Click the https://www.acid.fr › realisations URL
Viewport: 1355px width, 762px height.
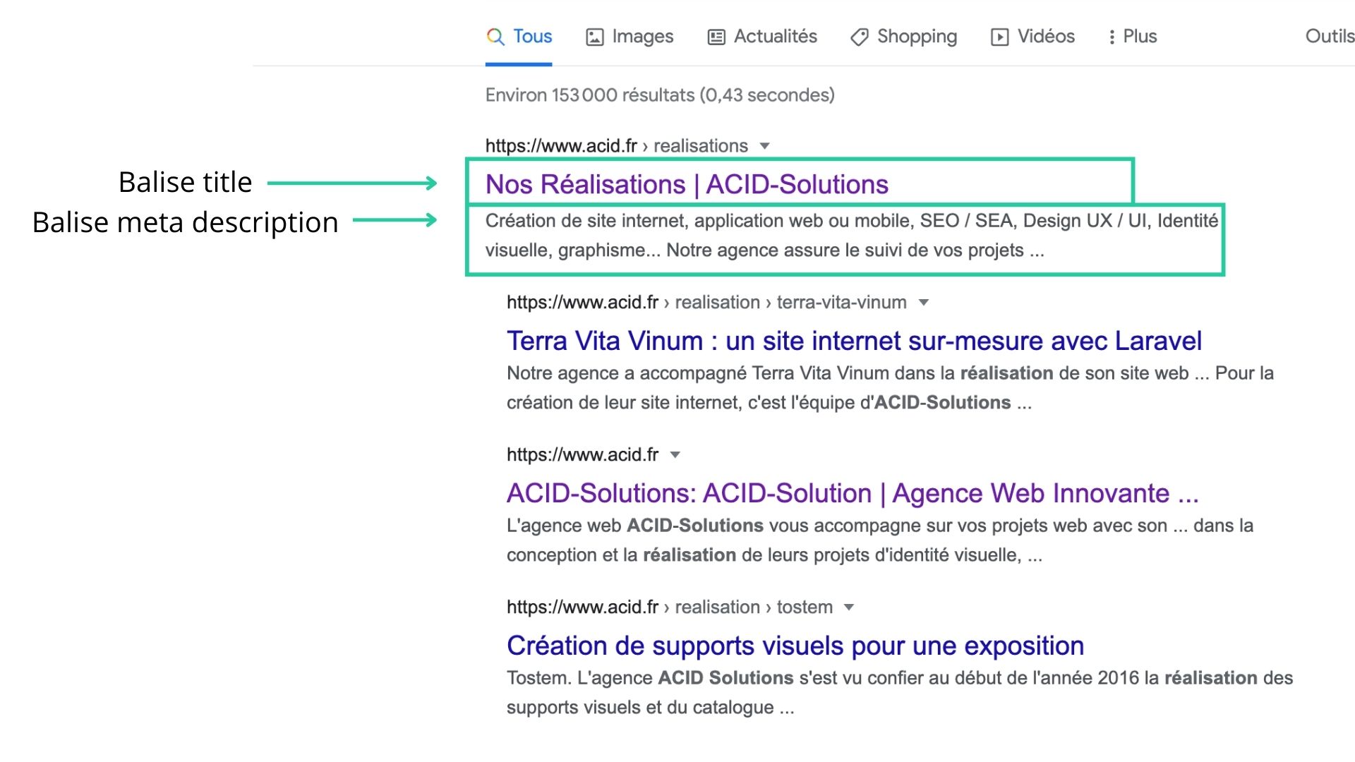pyautogui.click(x=616, y=146)
